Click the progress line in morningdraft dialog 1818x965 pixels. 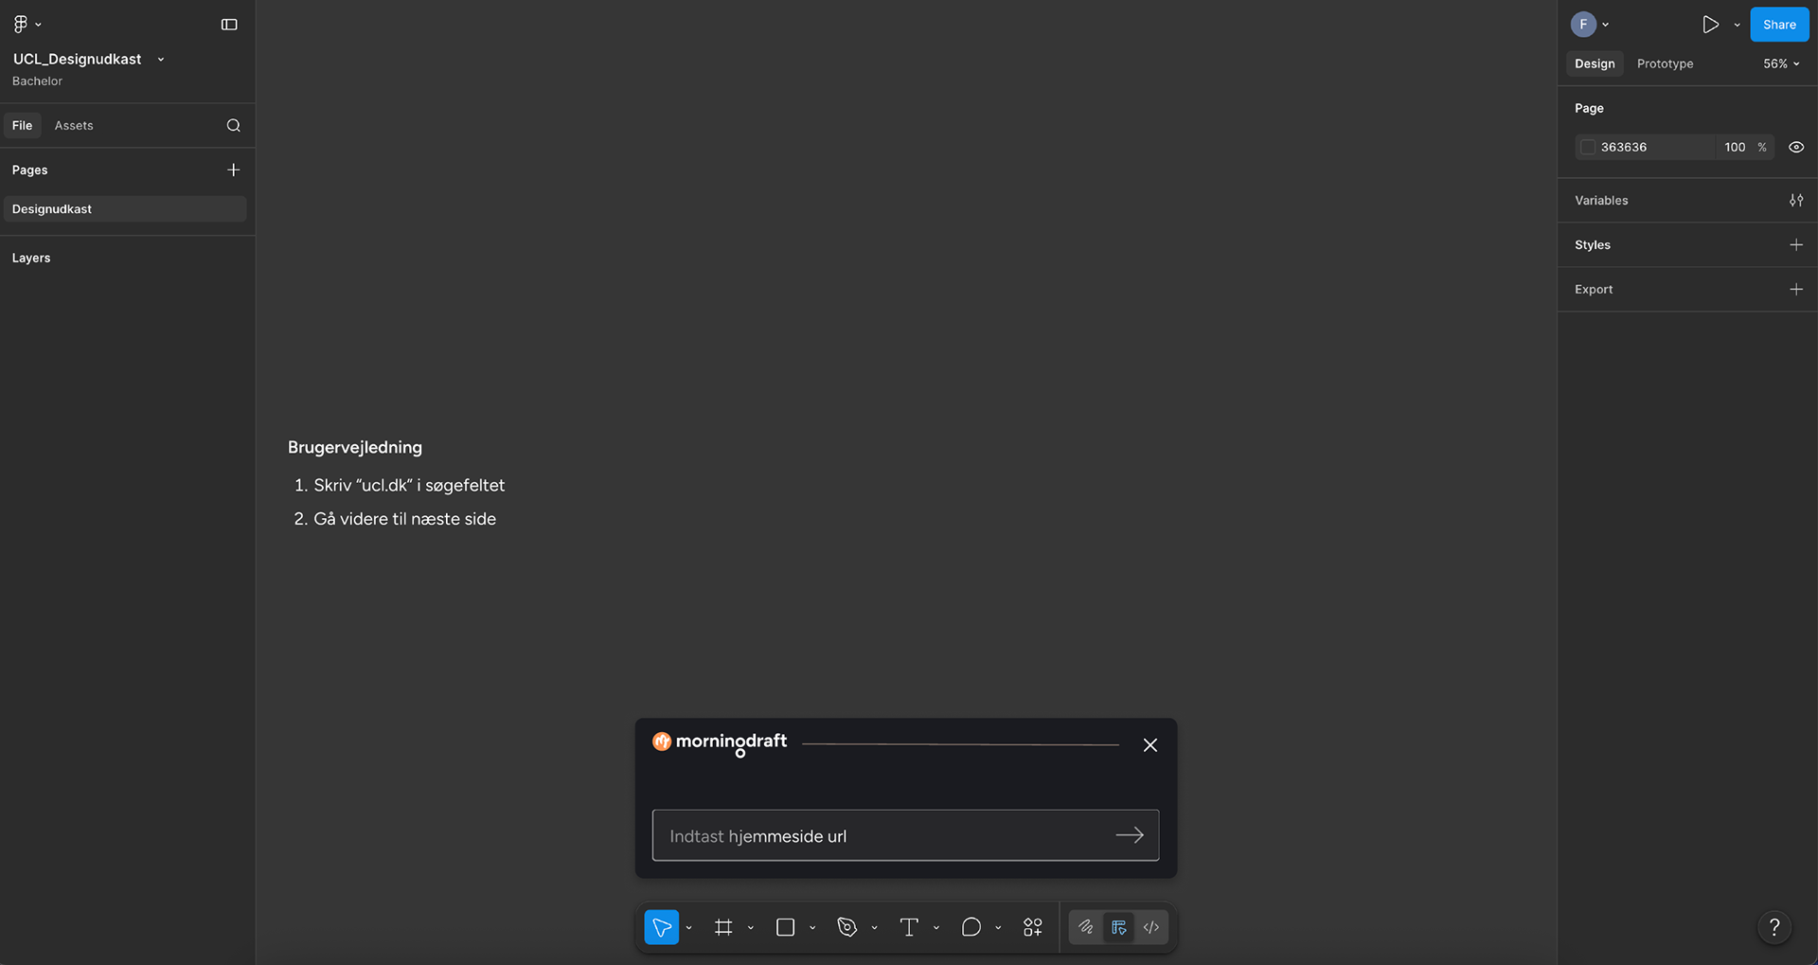click(960, 744)
